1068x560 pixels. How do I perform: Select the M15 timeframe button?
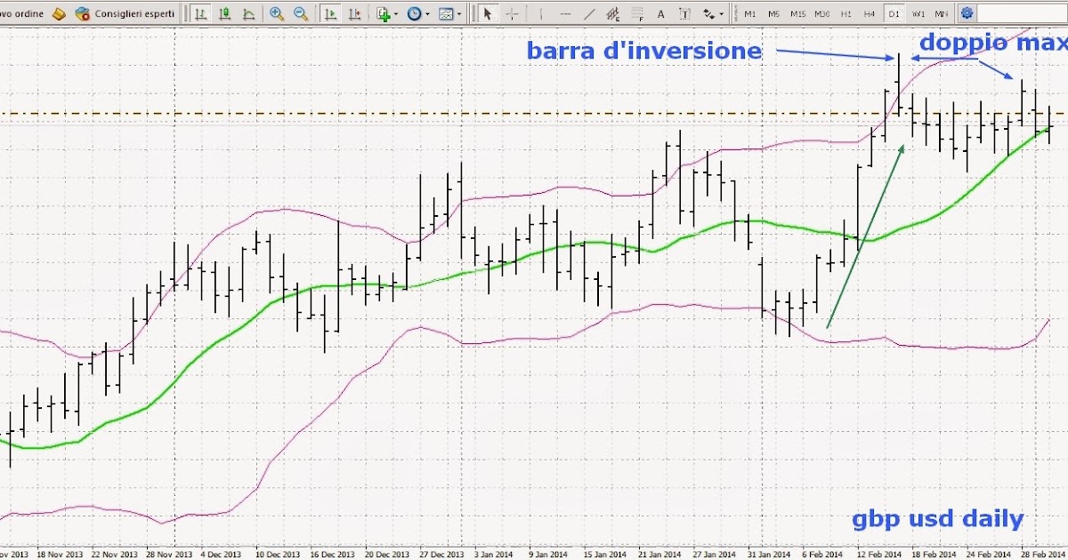point(797,13)
